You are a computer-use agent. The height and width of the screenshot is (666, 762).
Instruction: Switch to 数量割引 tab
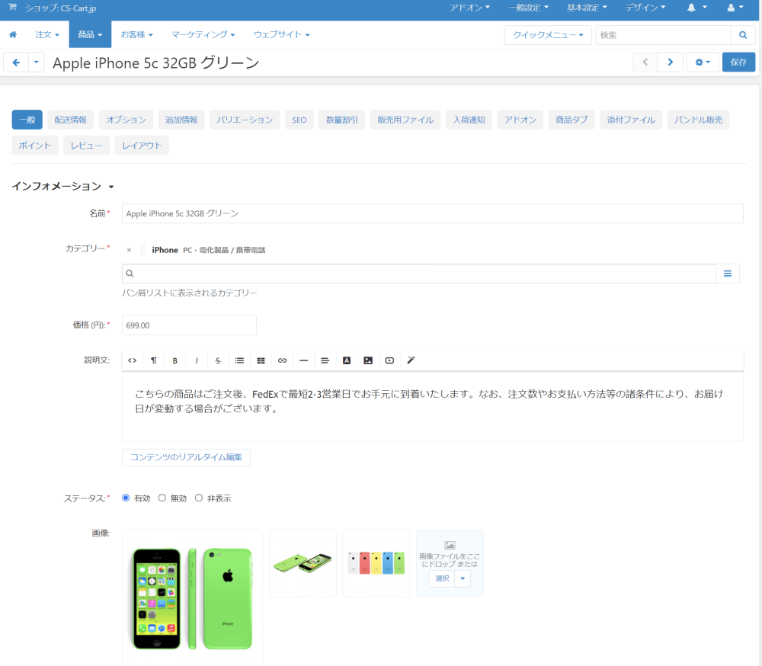pos(341,120)
